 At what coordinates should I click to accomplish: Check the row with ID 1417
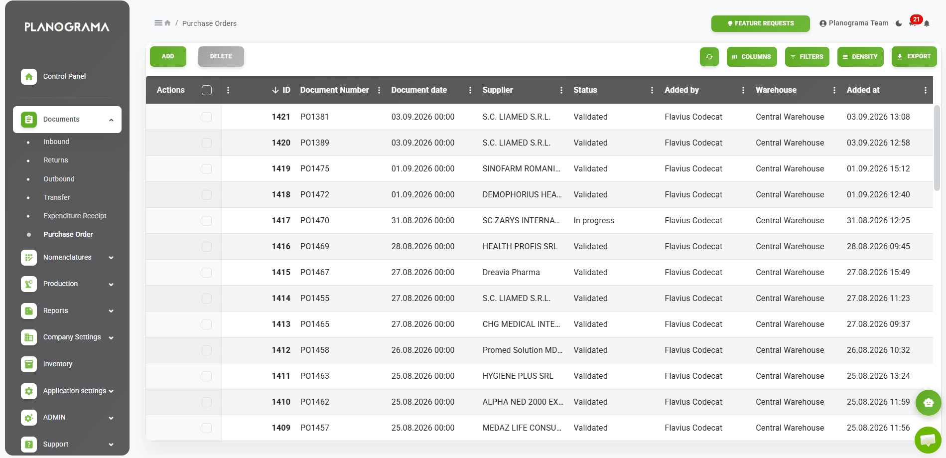[x=207, y=221]
